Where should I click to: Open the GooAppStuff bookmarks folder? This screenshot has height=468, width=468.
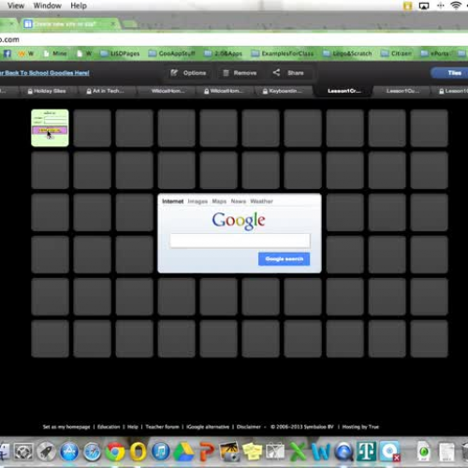point(171,53)
